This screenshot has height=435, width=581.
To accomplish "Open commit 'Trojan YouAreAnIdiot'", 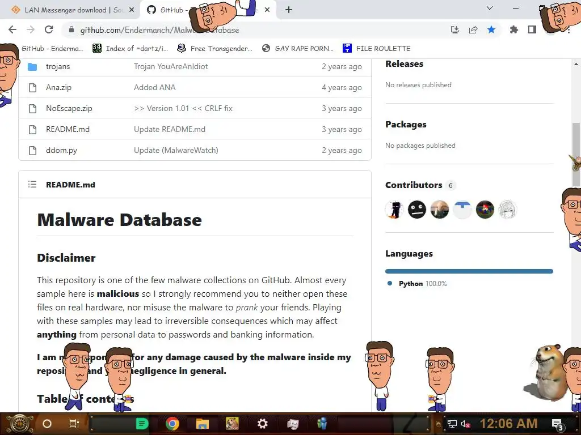I will (171, 67).
